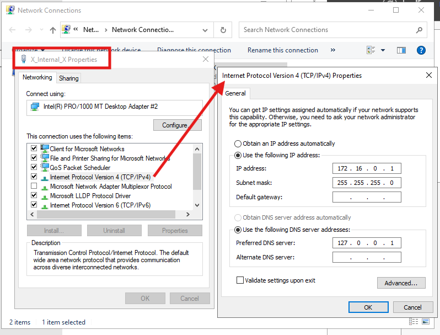Click the Configure button
This screenshot has height=335, width=440.
[178, 125]
